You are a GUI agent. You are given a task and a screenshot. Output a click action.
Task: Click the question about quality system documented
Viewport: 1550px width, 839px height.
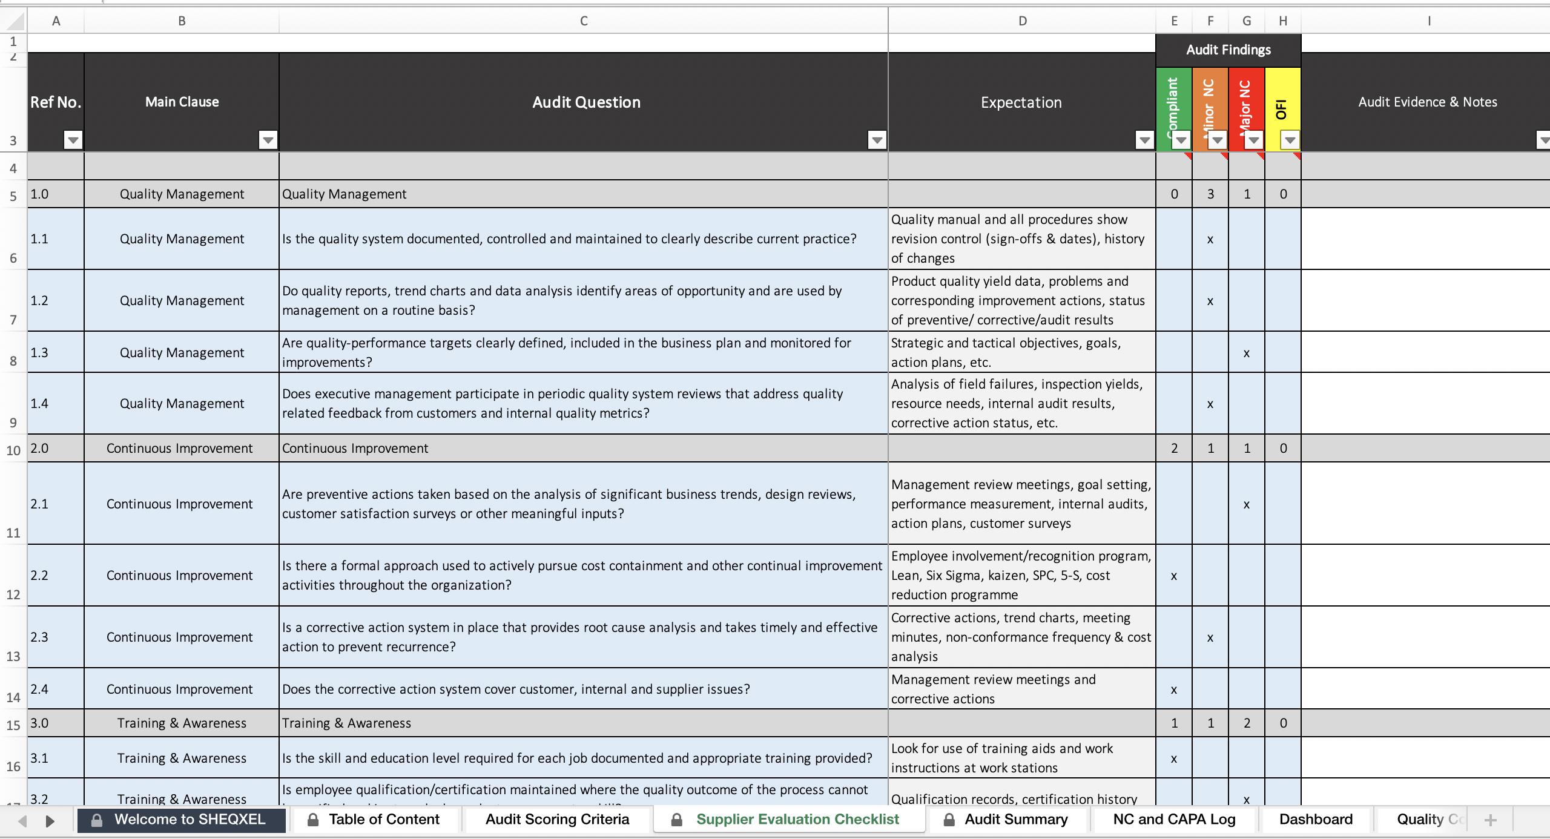(584, 239)
